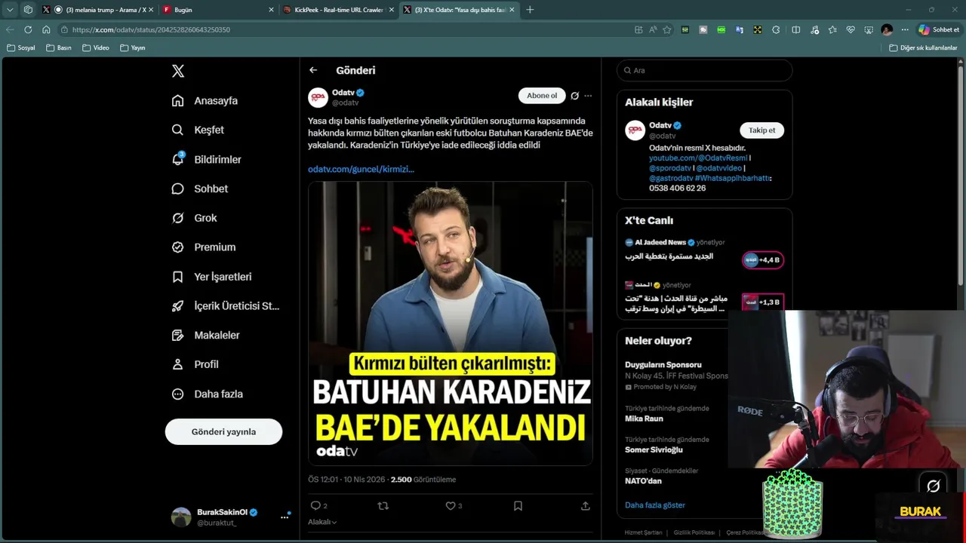Open the Batuhan Karadeniz post image
The width and height of the screenshot is (966, 543).
click(450, 323)
